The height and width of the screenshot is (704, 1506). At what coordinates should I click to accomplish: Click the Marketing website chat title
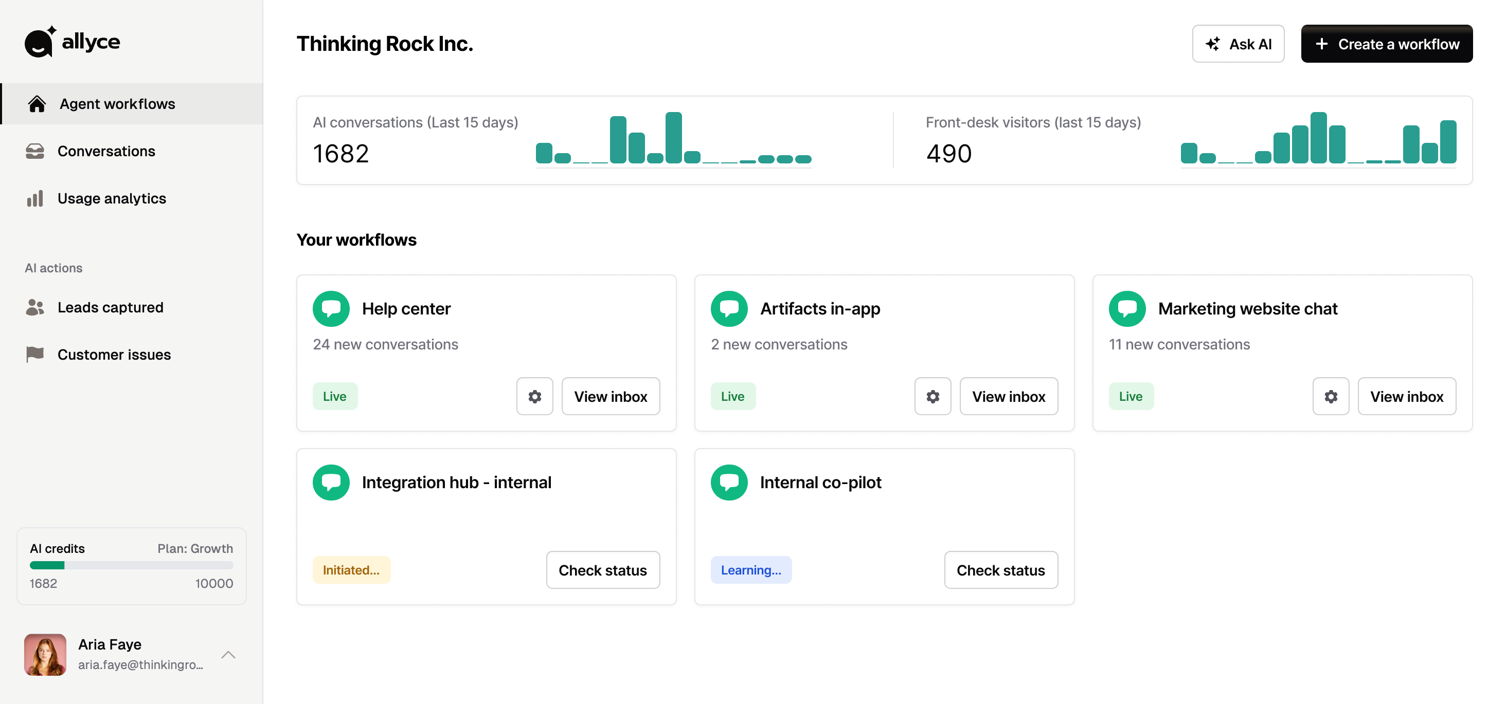coord(1248,308)
